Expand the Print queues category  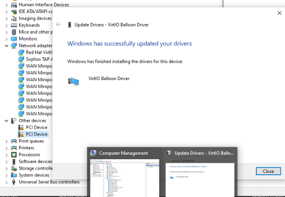(x=6, y=141)
